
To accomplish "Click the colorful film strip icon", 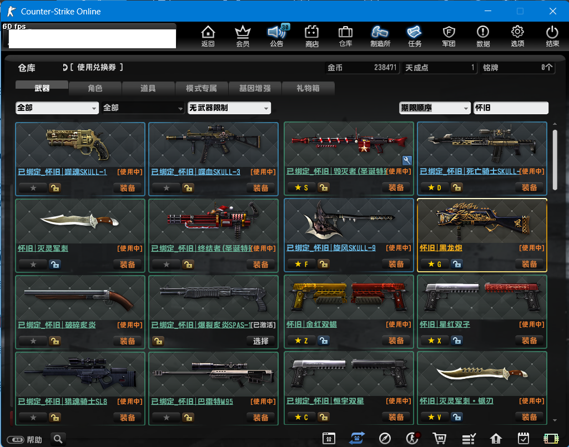I will [551, 438].
